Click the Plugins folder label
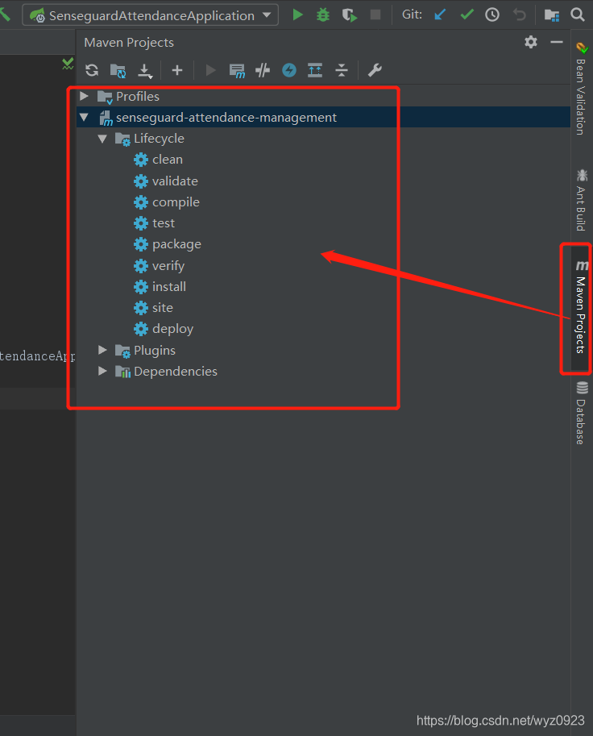This screenshot has height=736, width=593. point(155,350)
